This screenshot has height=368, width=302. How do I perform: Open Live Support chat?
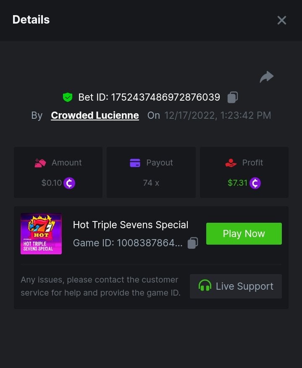pyautogui.click(x=236, y=286)
